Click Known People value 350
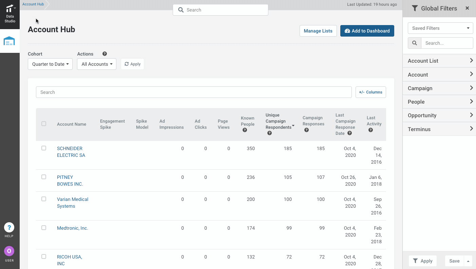The image size is (476, 269). (251, 148)
